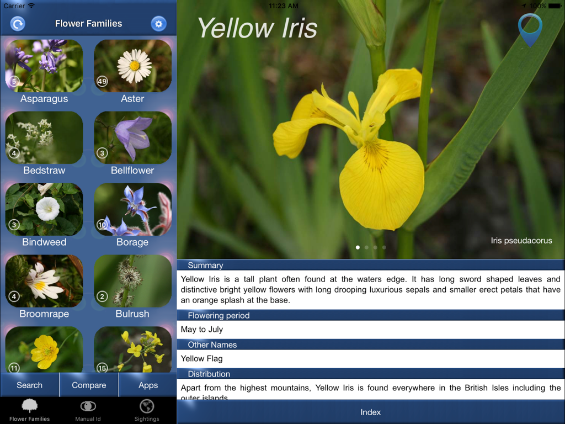Open the Index bar
The height and width of the screenshot is (424, 565).
pyautogui.click(x=370, y=412)
